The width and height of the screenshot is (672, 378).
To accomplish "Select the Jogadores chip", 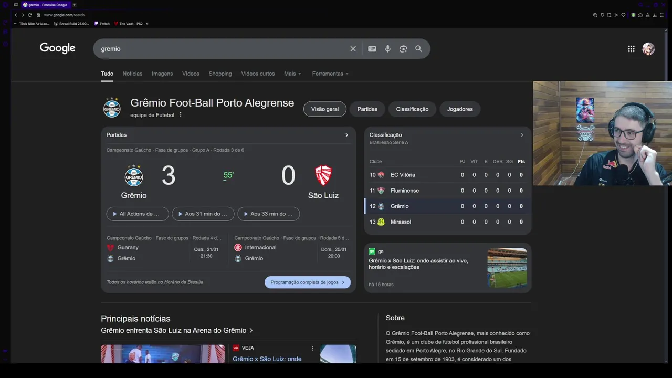I will 460,109.
